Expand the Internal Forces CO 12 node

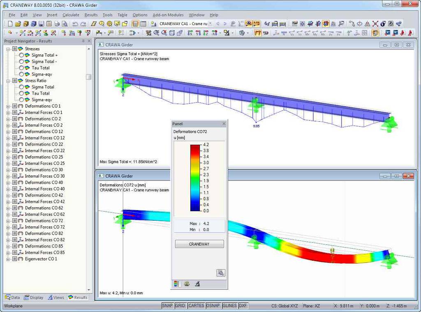click(x=8, y=138)
